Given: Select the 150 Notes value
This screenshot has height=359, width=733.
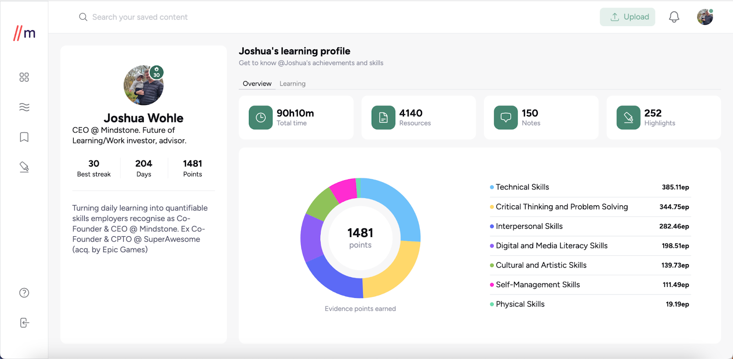Looking at the screenshot, I should click(x=530, y=113).
